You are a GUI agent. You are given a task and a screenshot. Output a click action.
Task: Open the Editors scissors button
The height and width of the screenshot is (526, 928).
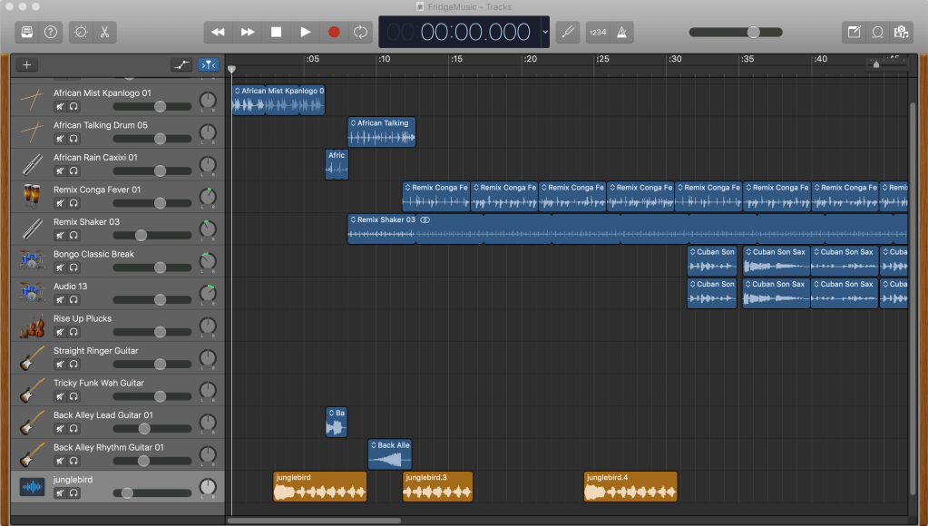click(x=104, y=32)
